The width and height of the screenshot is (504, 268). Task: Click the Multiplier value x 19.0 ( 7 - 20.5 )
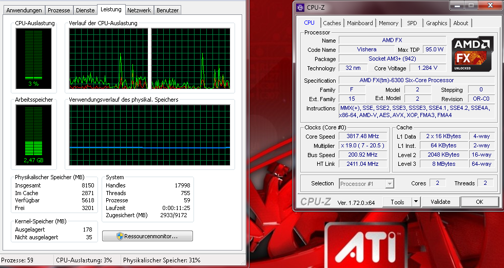point(363,145)
